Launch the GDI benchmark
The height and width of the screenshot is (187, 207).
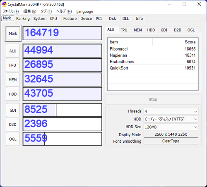(x=13, y=110)
